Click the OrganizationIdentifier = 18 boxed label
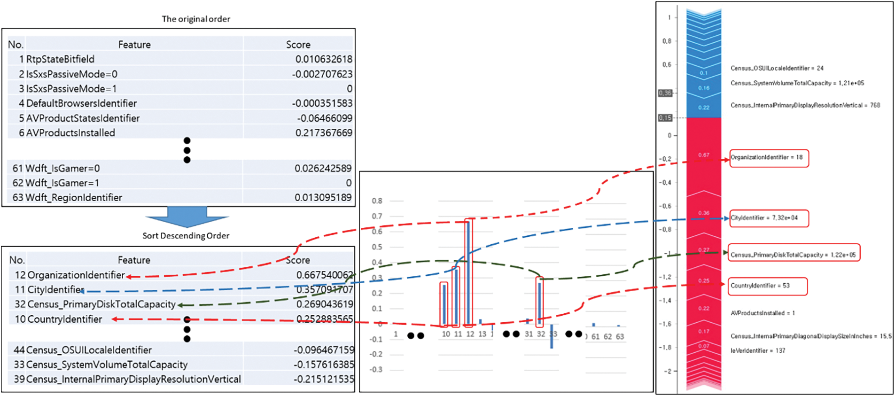Screen dimensions: 895x396 click(769, 158)
